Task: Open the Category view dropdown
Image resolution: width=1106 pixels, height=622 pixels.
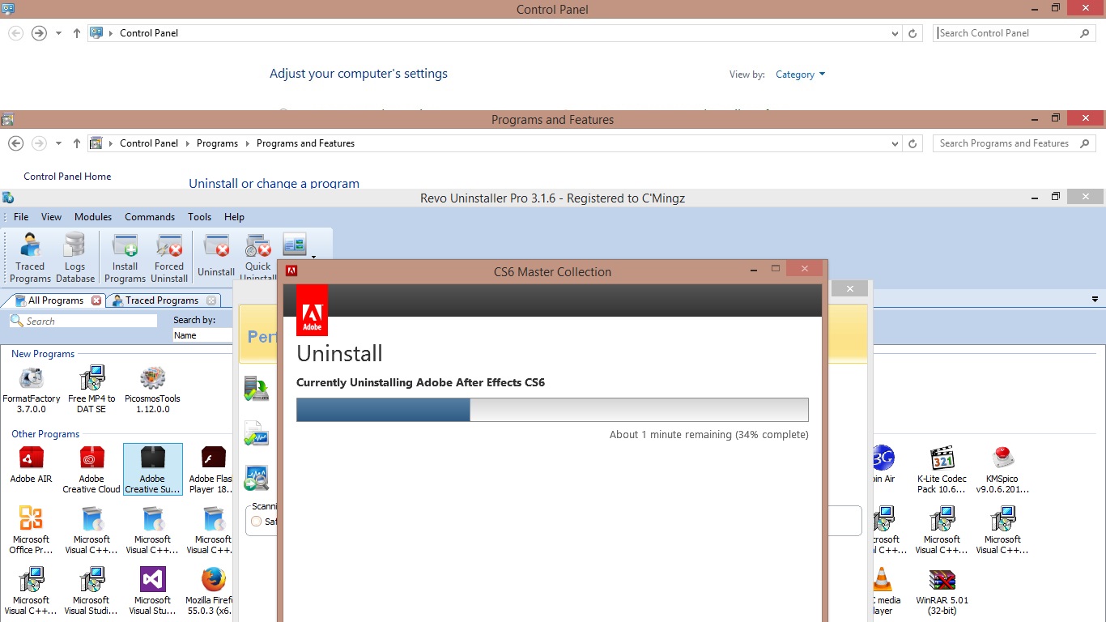Action: click(799, 74)
